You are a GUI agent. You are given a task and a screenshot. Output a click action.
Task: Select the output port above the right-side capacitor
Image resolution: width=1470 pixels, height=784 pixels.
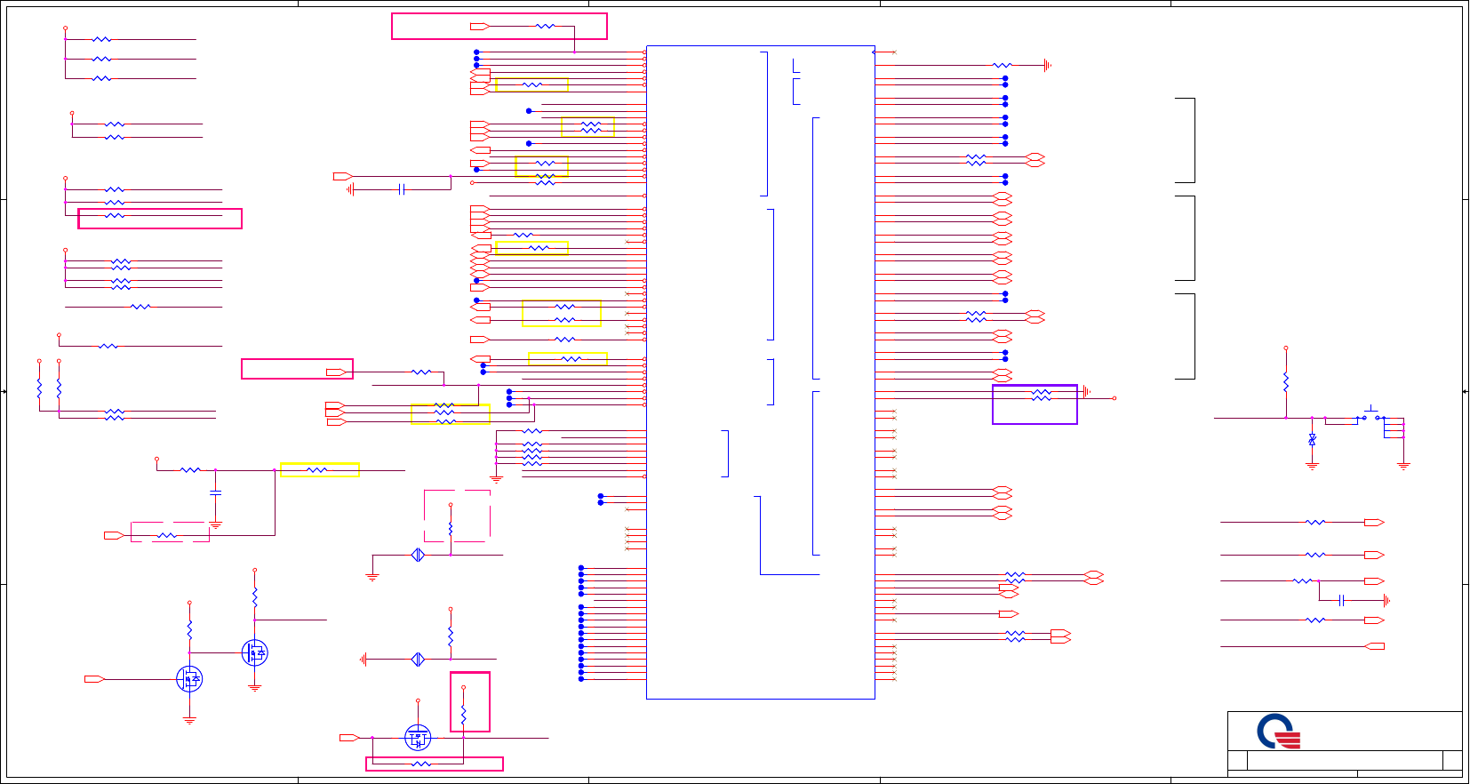pos(1374,581)
